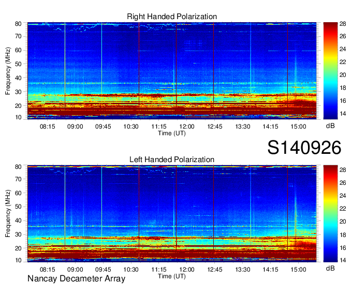Click the 18 dB label on lower colorbar
The height and width of the screenshot is (285, 352).
pos(343,234)
